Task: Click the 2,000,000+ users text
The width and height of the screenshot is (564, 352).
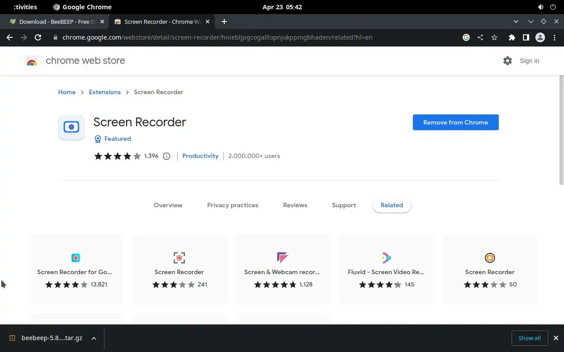Action: pyautogui.click(x=254, y=156)
